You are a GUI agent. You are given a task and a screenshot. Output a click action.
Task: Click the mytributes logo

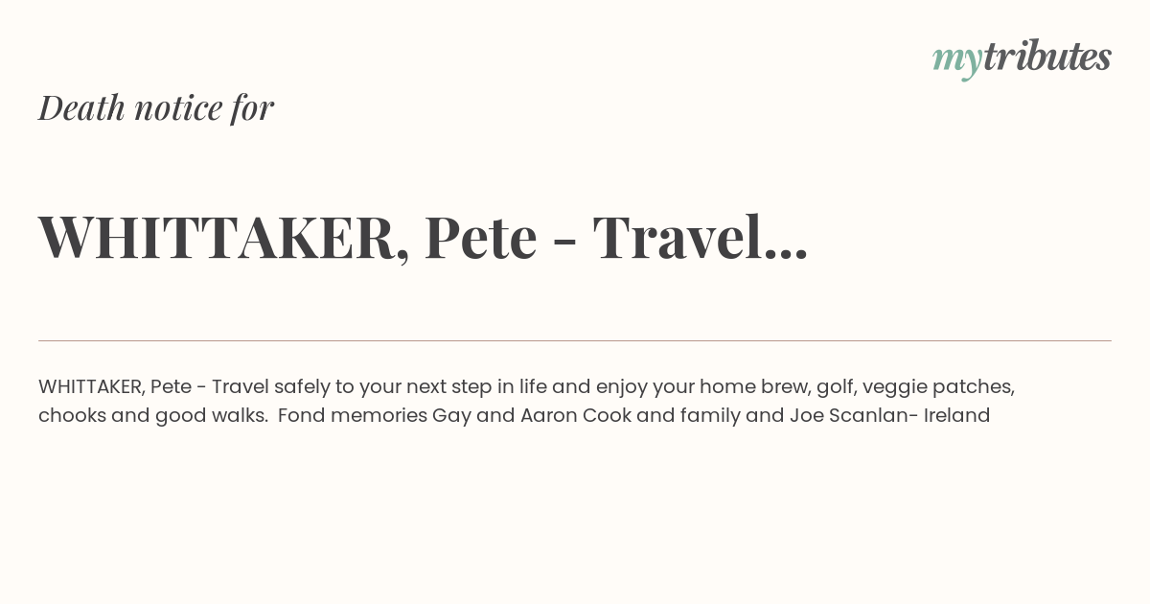1022,58
